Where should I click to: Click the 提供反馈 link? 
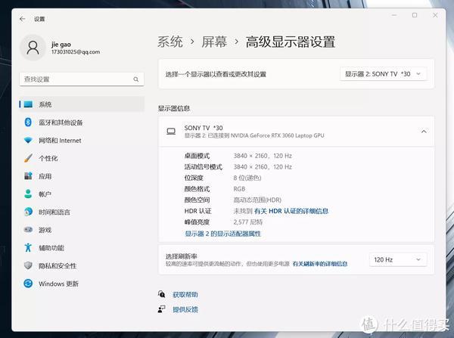click(185, 309)
